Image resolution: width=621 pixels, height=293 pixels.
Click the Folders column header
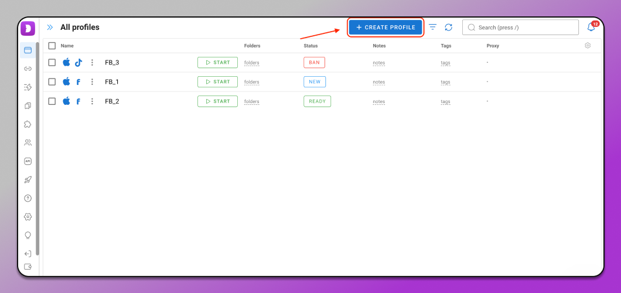tap(253, 46)
